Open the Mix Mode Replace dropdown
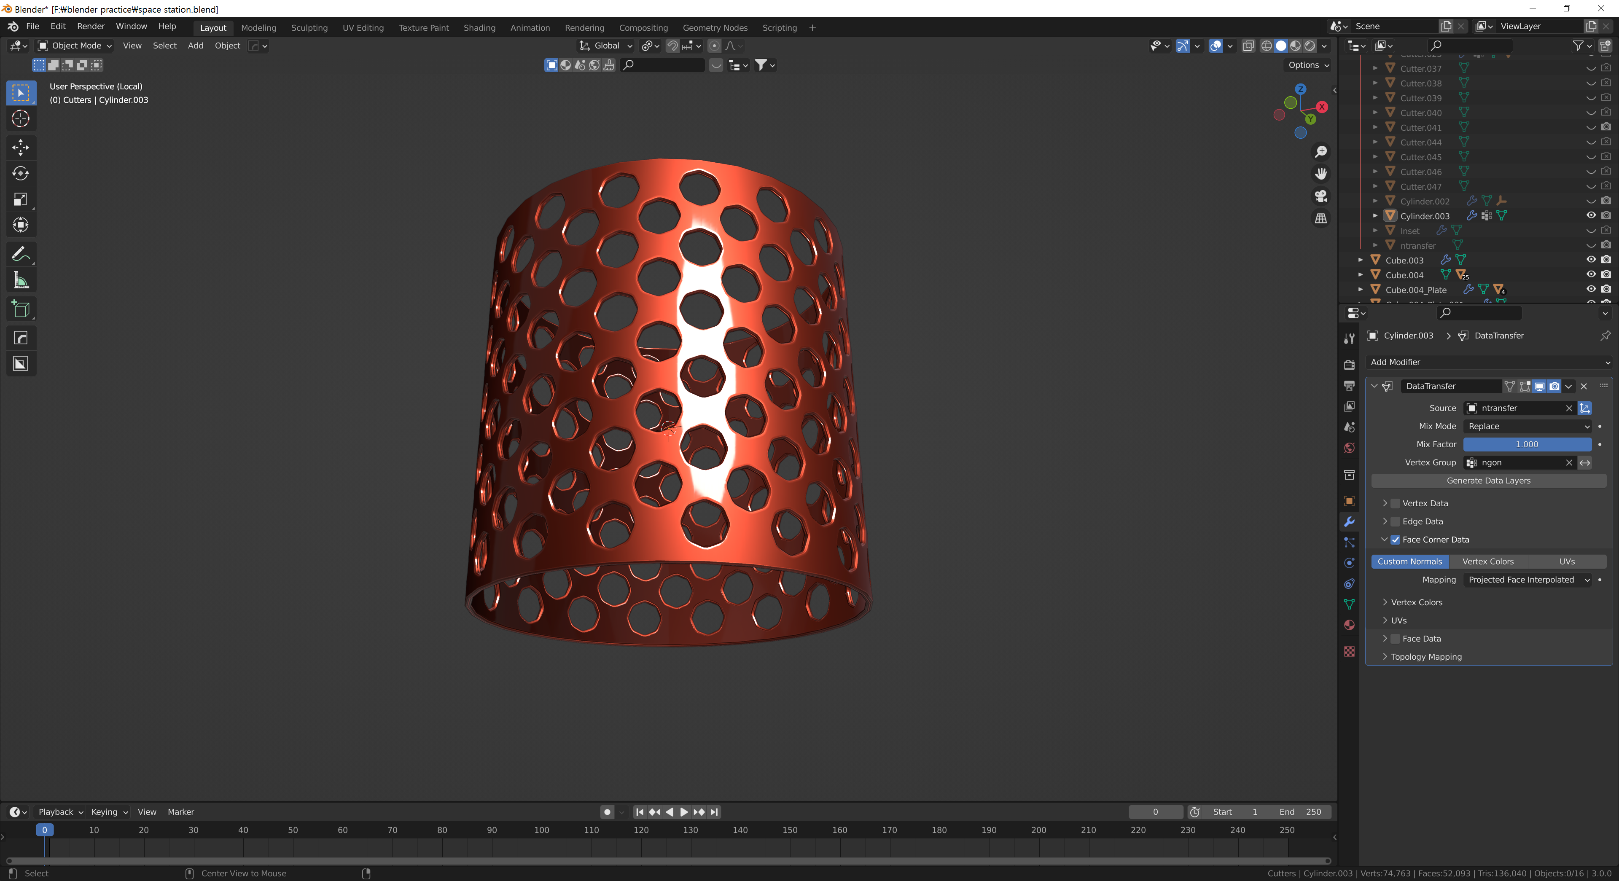The image size is (1619, 881). click(1527, 426)
